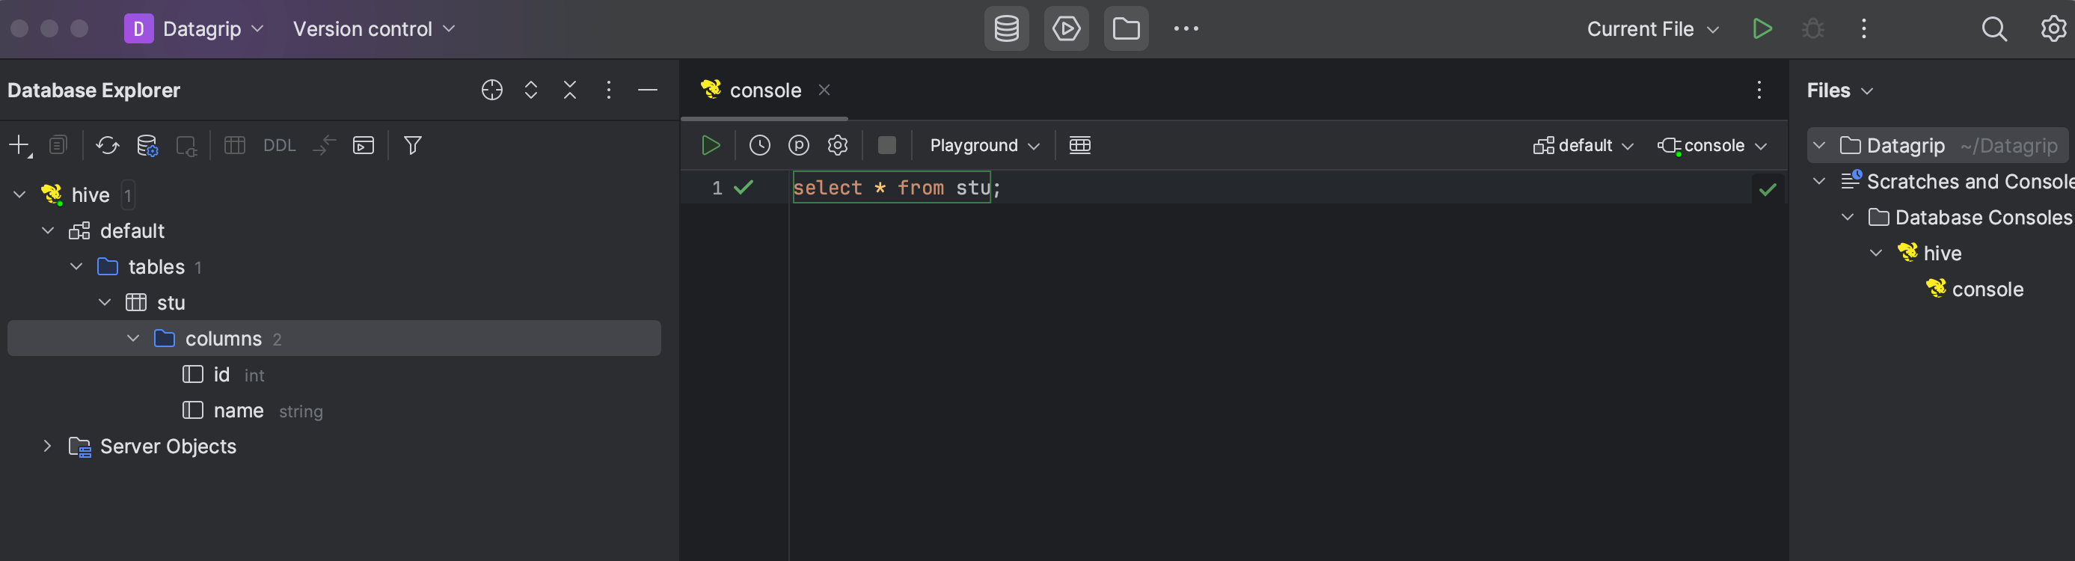
Task: Collapse hive node in Files panel
Action: (x=1876, y=253)
